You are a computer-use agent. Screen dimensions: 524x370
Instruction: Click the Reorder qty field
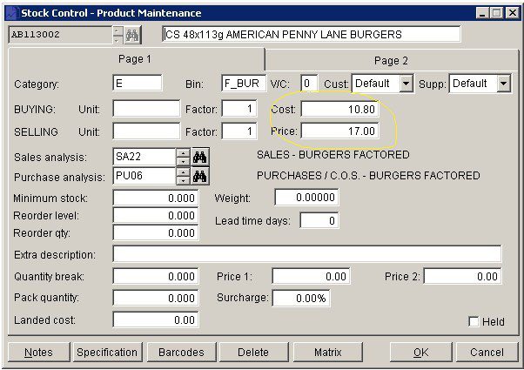[x=156, y=233]
